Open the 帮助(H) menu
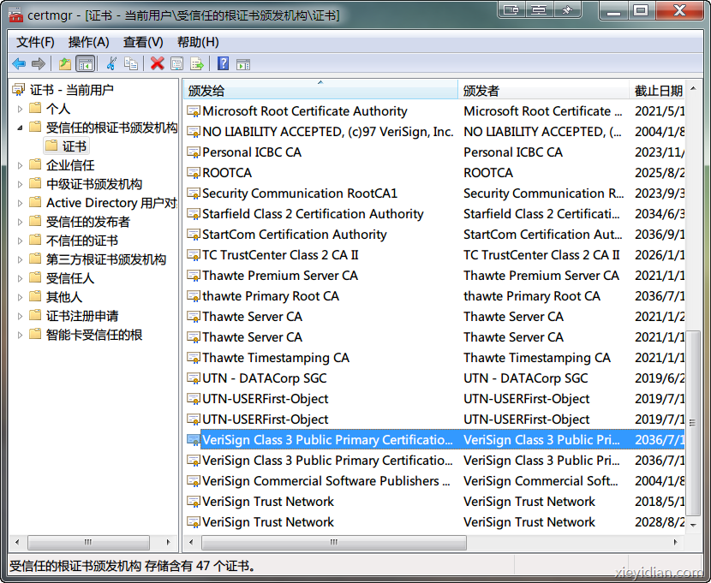 pyautogui.click(x=198, y=42)
